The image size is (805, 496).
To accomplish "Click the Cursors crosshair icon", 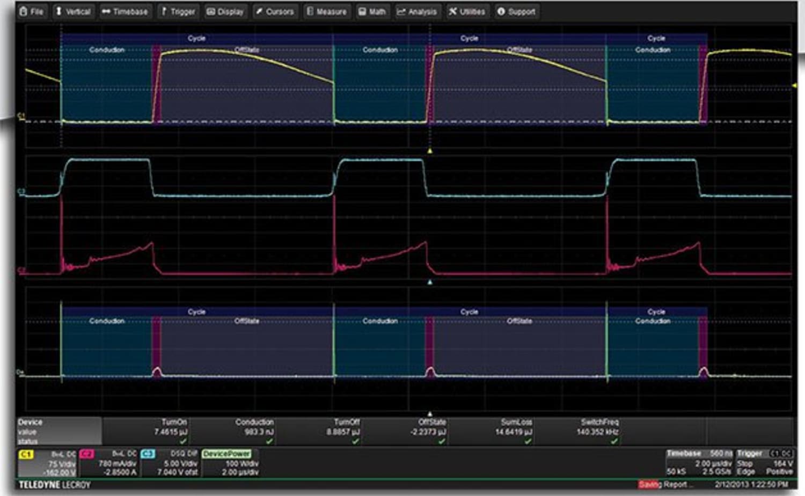I will 259,11.
